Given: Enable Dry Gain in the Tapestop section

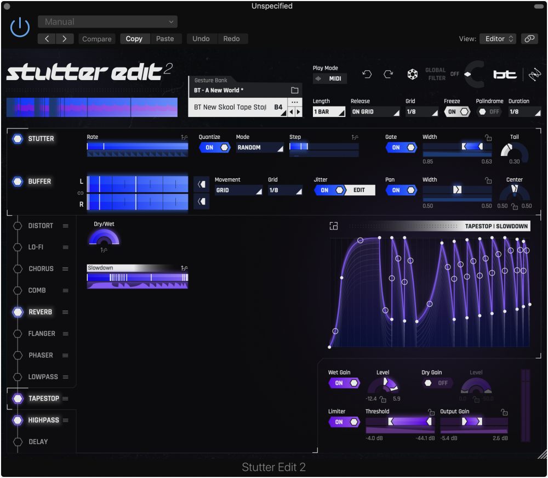Looking at the screenshot, I should point(437,383).
